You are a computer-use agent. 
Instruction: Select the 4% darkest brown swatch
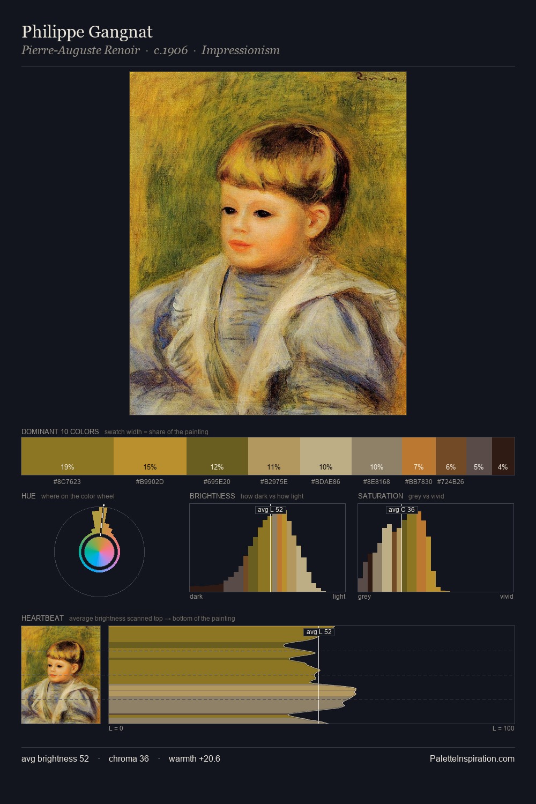(503, 456)
